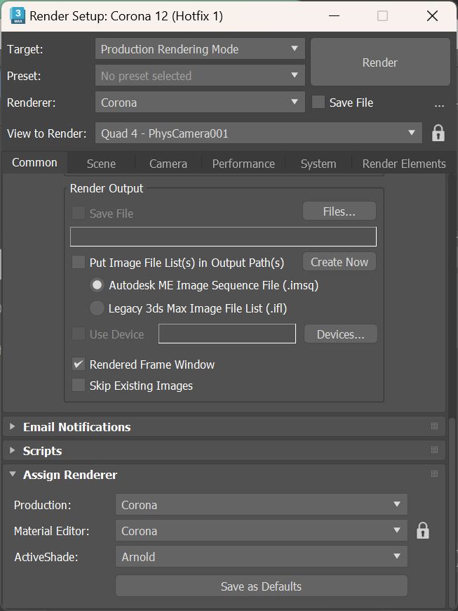Select Autodesk ME Image Sequence File (.imsq) option
The image size is (458, 611).
(x=97, y=285)
